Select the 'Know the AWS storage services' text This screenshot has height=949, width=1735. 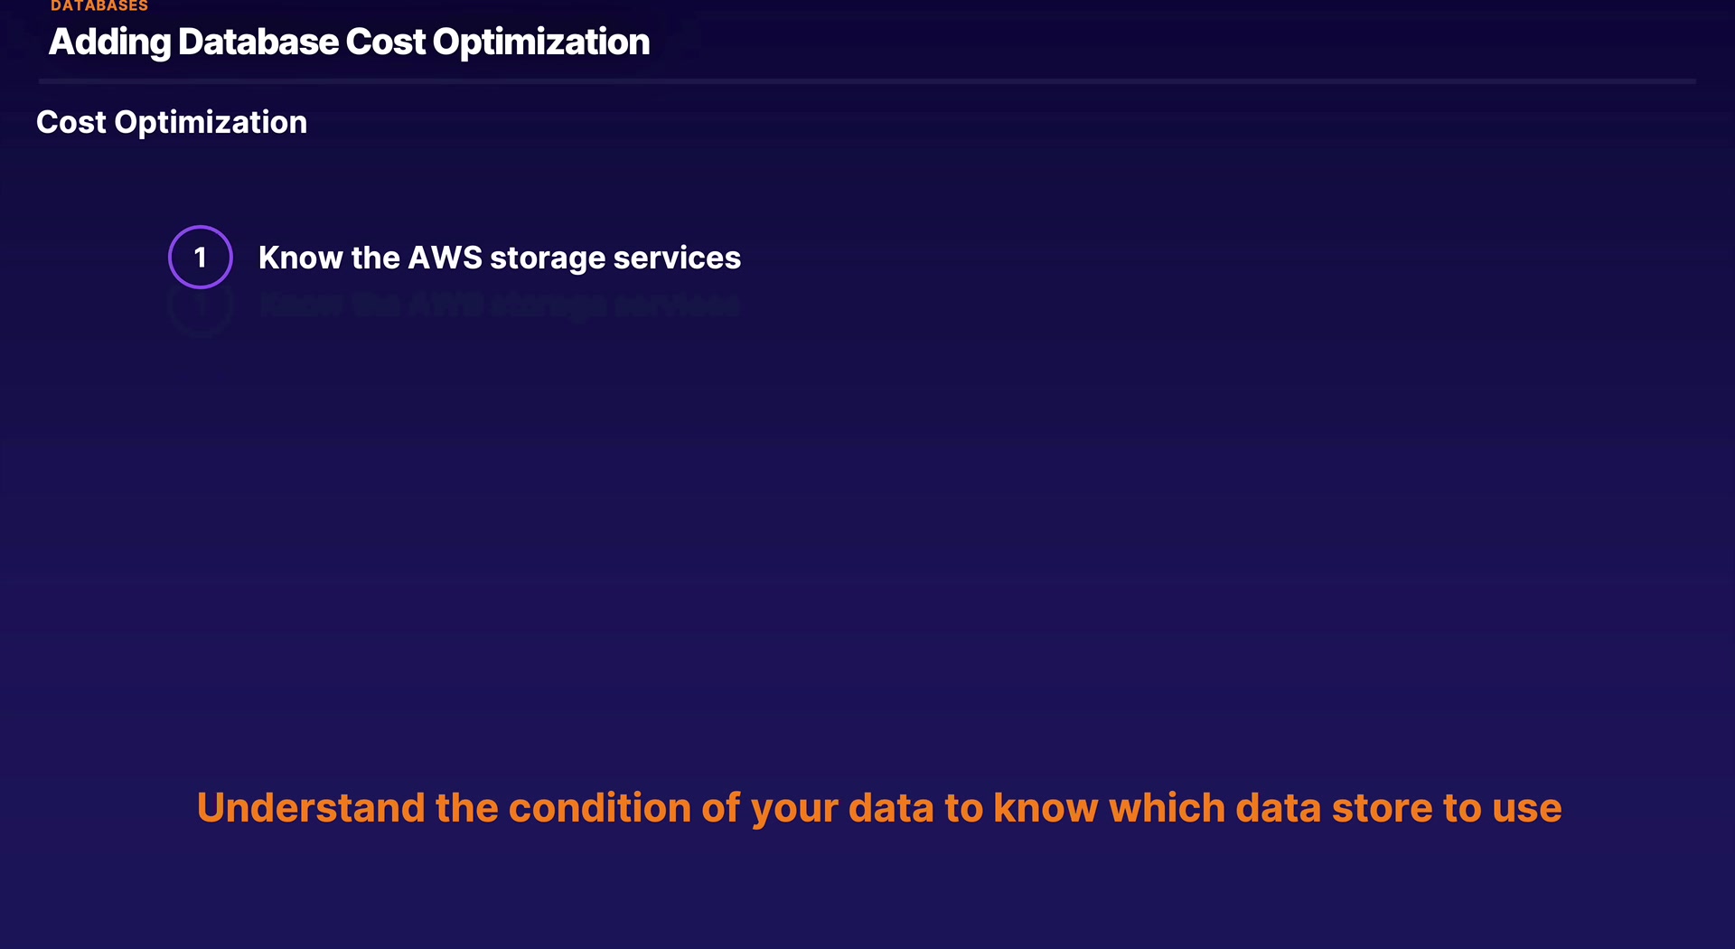pos(499,258)
